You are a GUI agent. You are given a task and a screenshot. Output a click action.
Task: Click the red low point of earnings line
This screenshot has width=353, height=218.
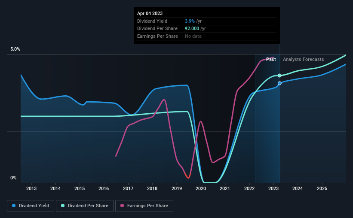pos(188,177)
